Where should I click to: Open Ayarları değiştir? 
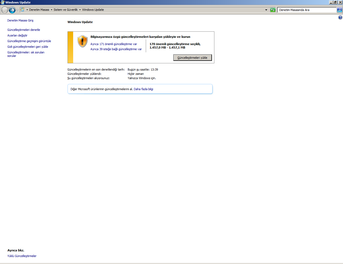17,35
